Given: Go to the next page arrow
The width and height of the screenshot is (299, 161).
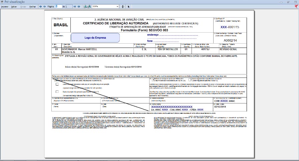Looking at the screenshot, I should pos(75,6).
